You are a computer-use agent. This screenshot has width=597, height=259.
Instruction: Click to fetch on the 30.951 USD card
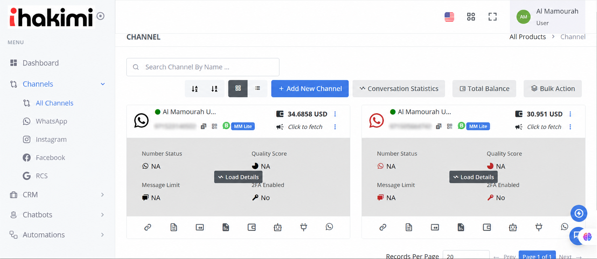[544, 127]
